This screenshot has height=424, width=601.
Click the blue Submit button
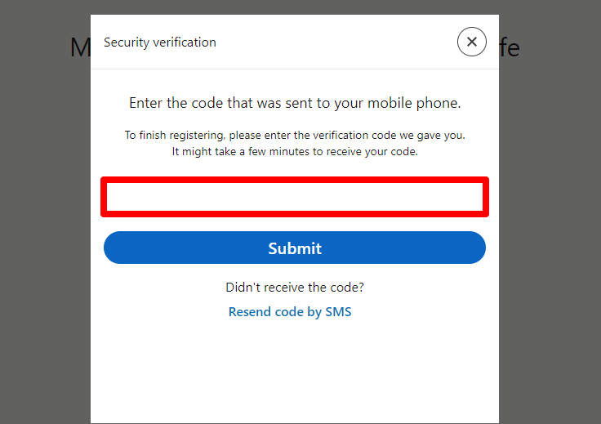pos(294,248)
